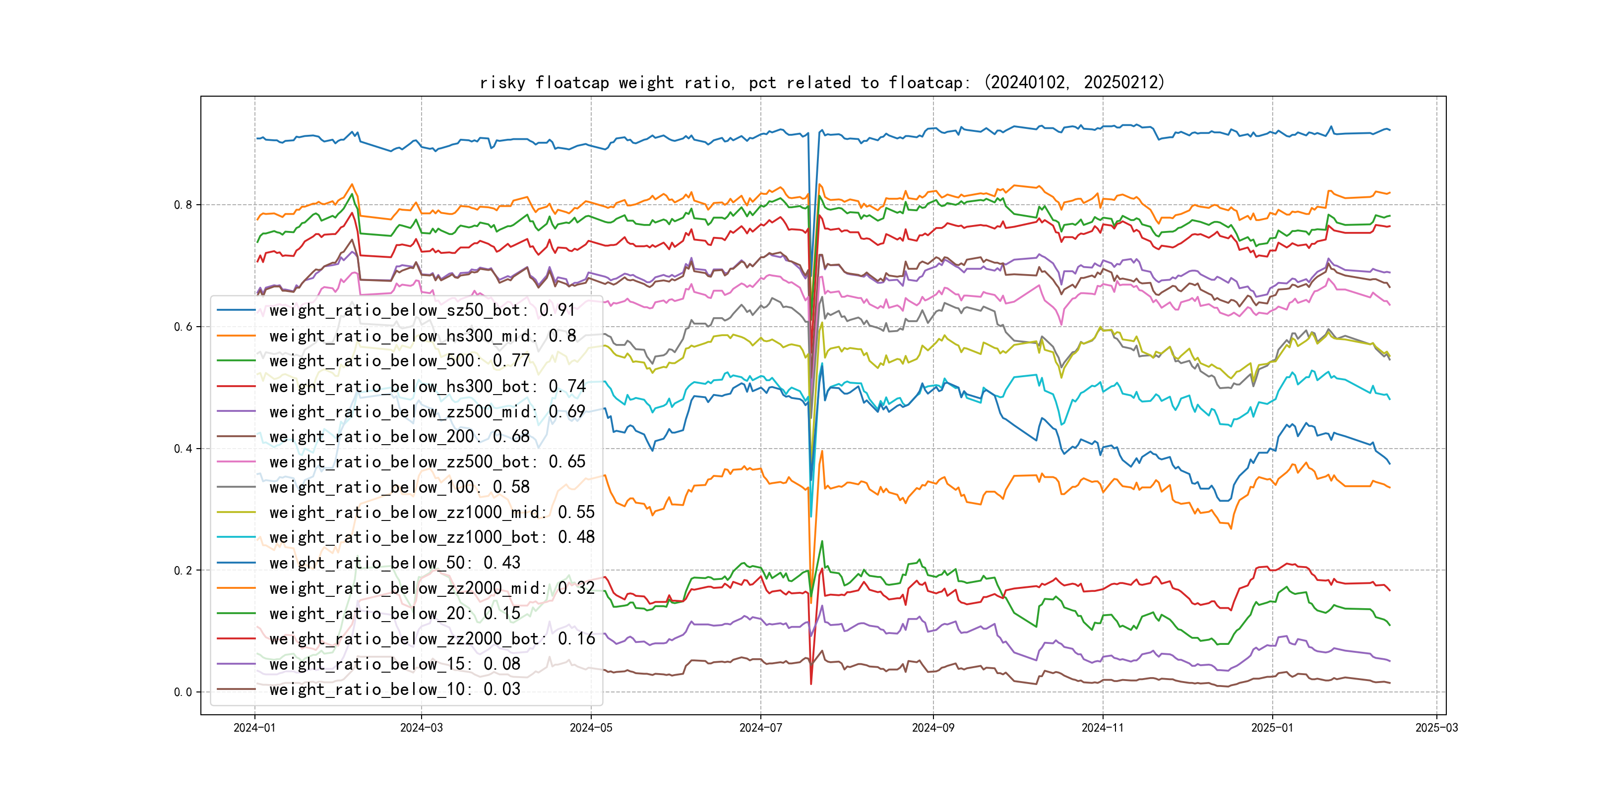Click y-axis tick label 0.8
This screenshot has height=803, width=1607.
(183, 205)
